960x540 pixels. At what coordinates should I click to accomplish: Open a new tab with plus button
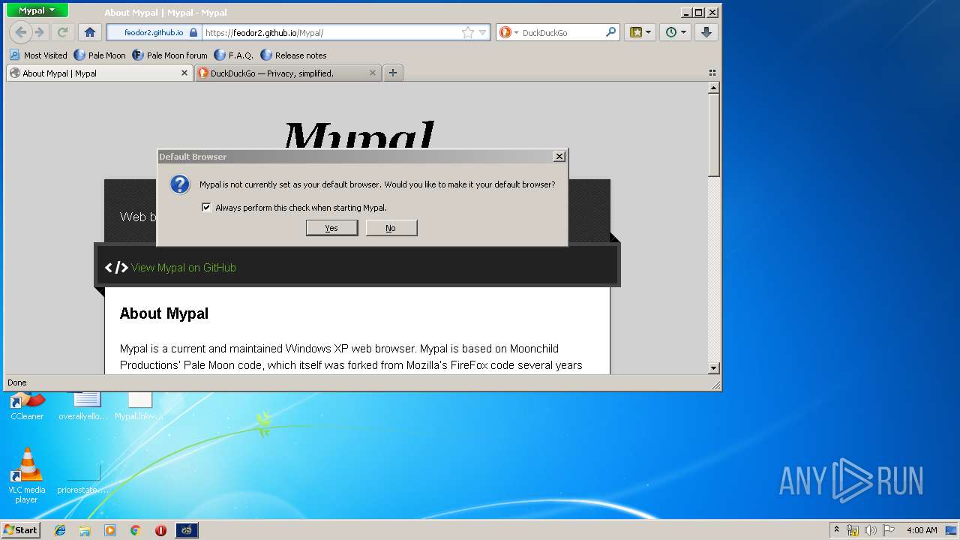pos(392,73)
